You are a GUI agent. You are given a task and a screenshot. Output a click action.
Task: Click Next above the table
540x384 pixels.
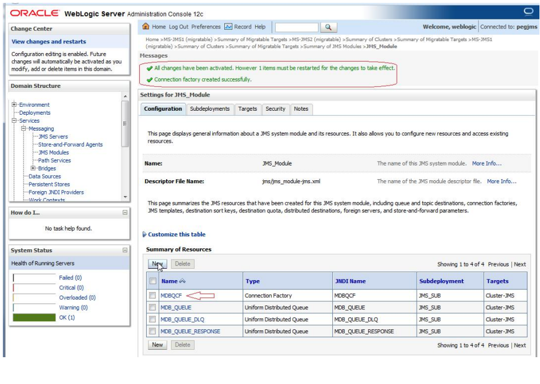[519, 264]
